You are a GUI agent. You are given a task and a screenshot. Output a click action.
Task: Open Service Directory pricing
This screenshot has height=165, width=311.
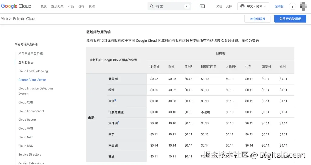click(30, 154)
